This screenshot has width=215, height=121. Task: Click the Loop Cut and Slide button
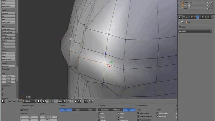point(8,38)
